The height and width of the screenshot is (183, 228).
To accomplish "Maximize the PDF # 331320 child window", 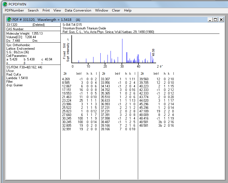I will point(215,20).
